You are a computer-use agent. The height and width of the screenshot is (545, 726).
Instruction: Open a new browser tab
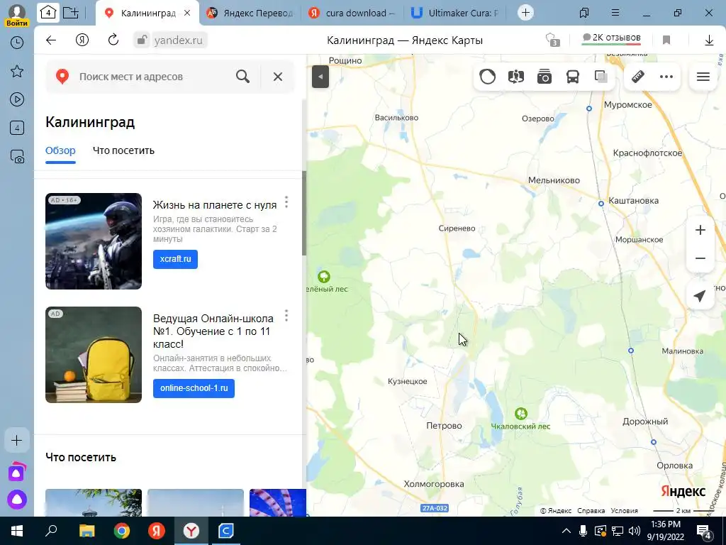tap(525, 13)
